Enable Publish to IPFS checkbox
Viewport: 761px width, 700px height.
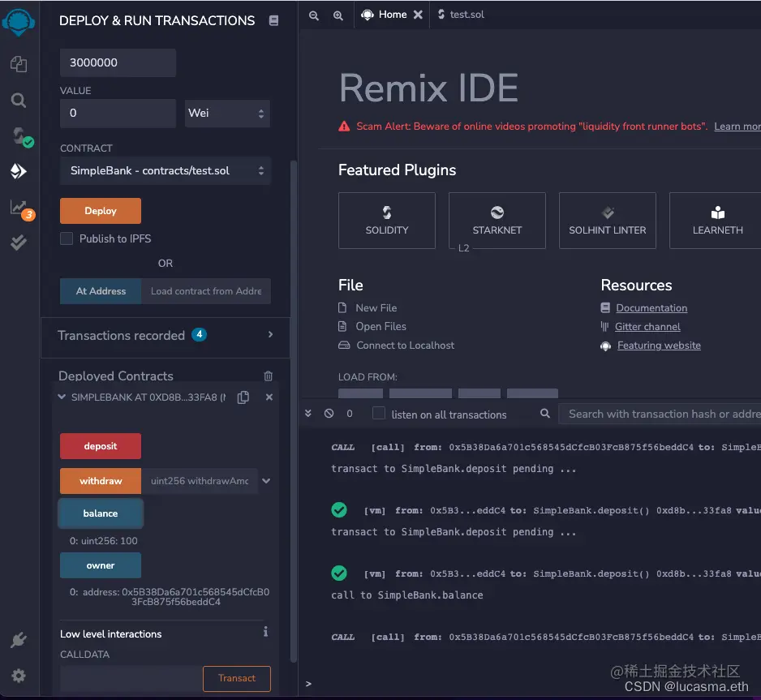tap(67, 238)
